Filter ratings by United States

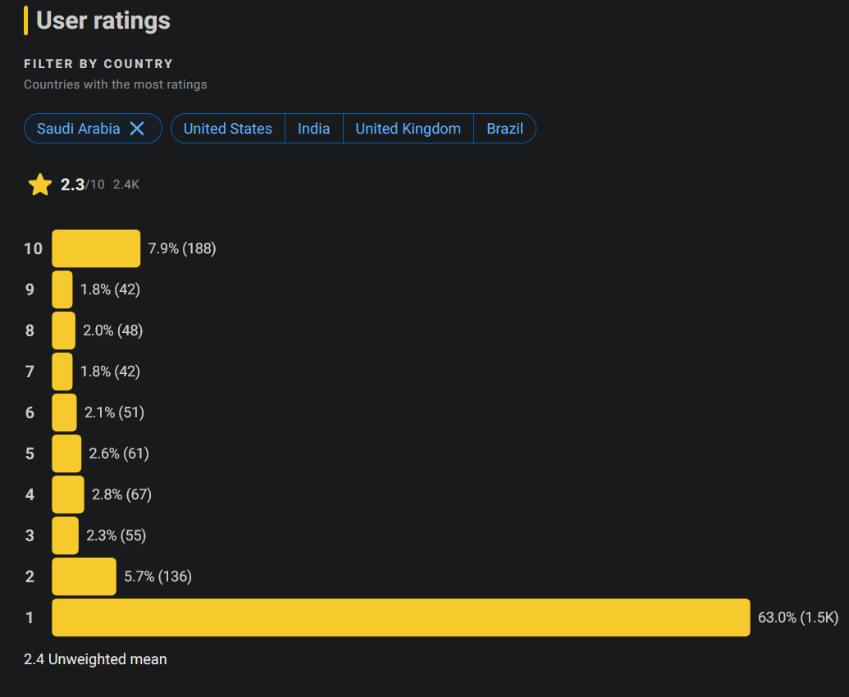tap(227, 129)
